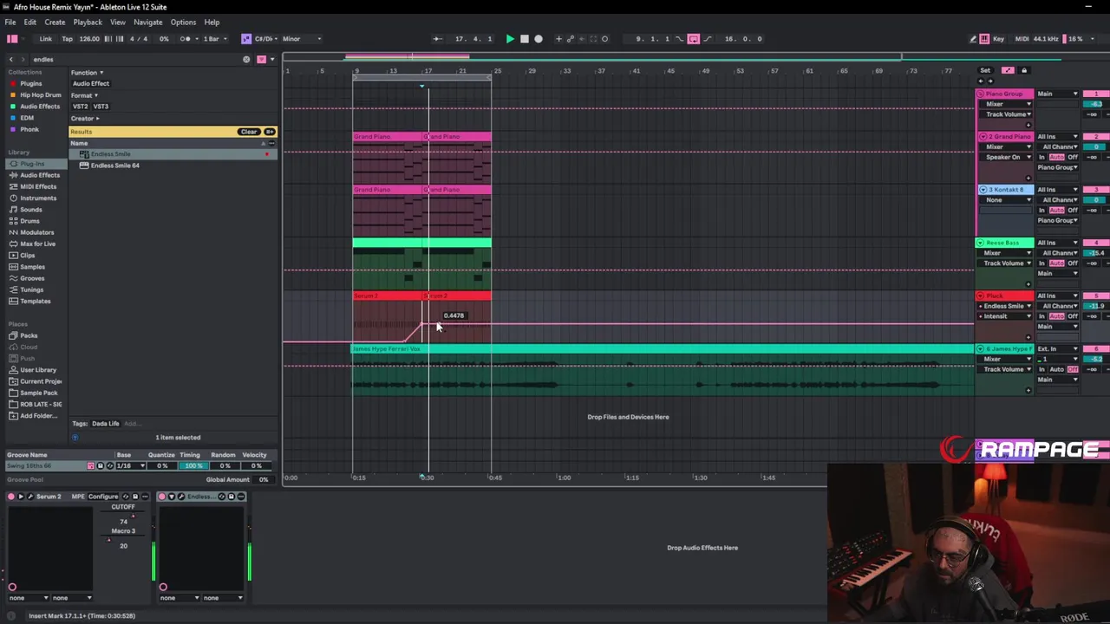Open the File menu

click(x=10, y=22)
